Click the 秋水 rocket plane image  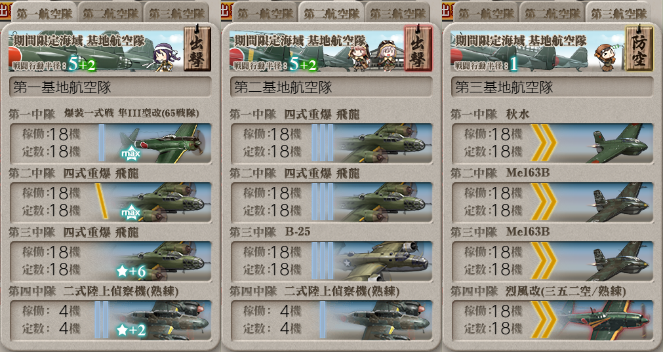(x=618, y=143)
